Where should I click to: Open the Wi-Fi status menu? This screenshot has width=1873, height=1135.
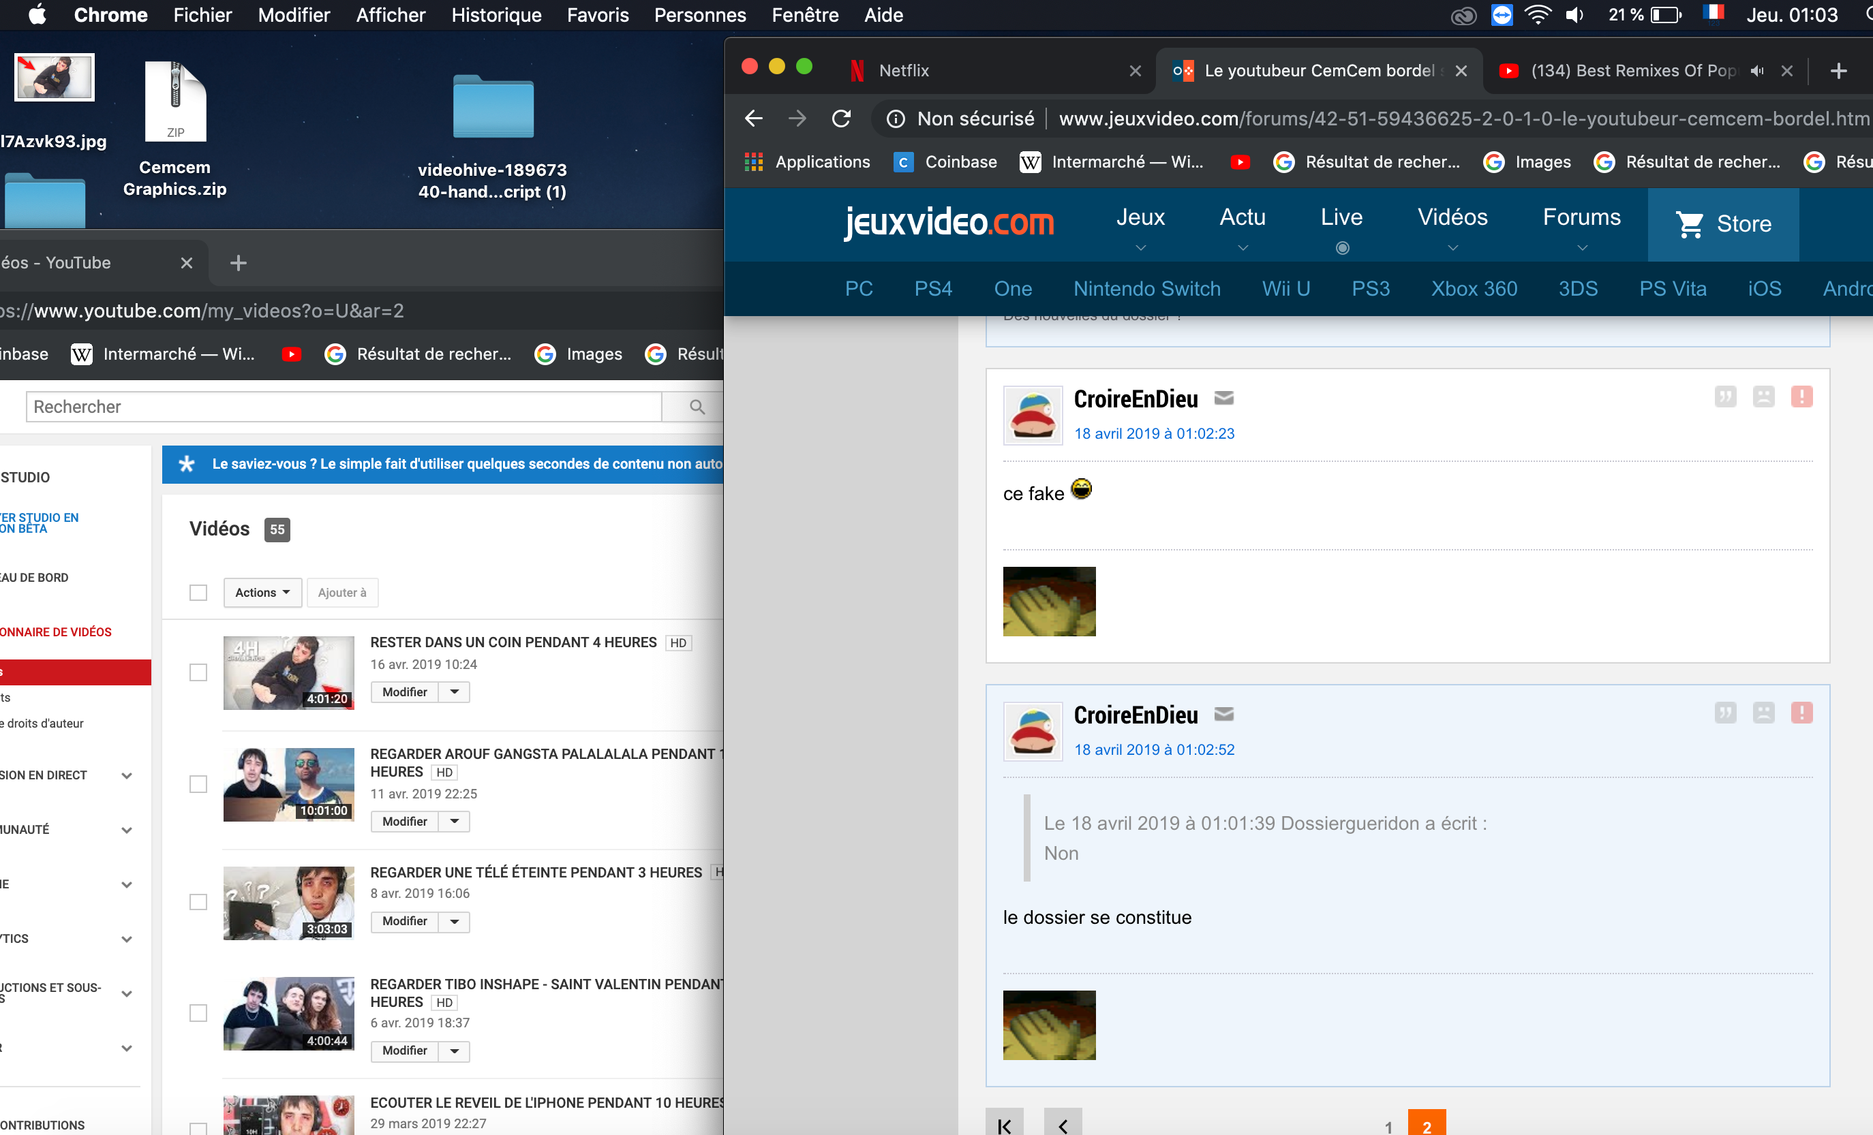[x=1538, y=15]
